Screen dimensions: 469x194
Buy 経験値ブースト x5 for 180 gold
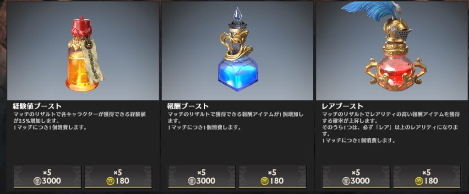point(118,177)
